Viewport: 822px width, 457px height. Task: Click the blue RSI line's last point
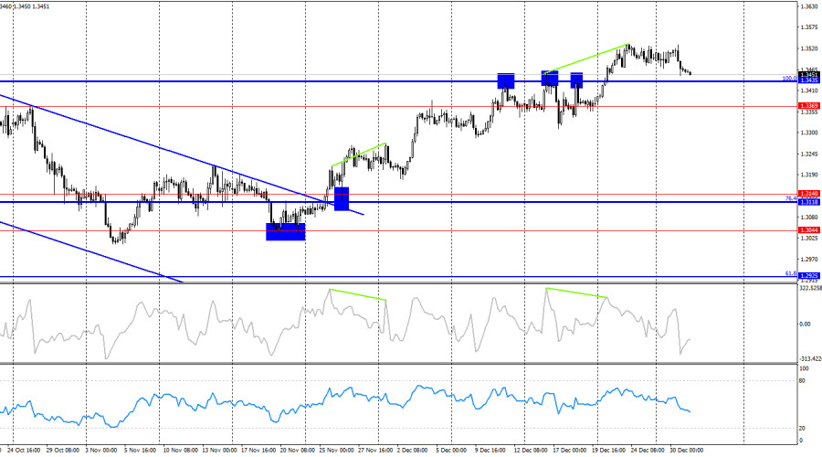[x=690, y=412]
